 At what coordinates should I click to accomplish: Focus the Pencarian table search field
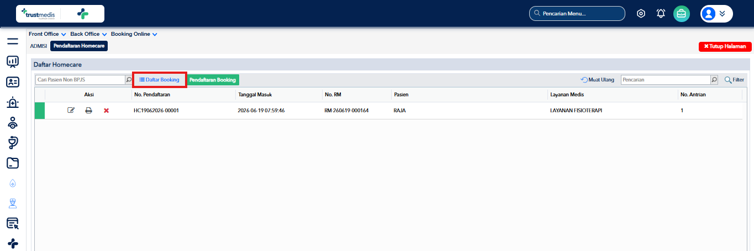click(666, 80)
